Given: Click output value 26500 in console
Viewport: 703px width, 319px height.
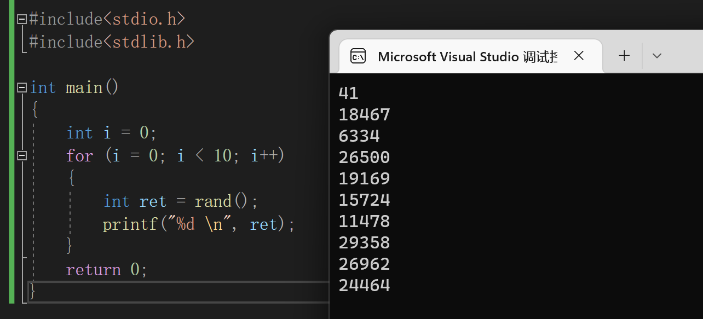Looking at the screenshot, I should tap(365, 158).
